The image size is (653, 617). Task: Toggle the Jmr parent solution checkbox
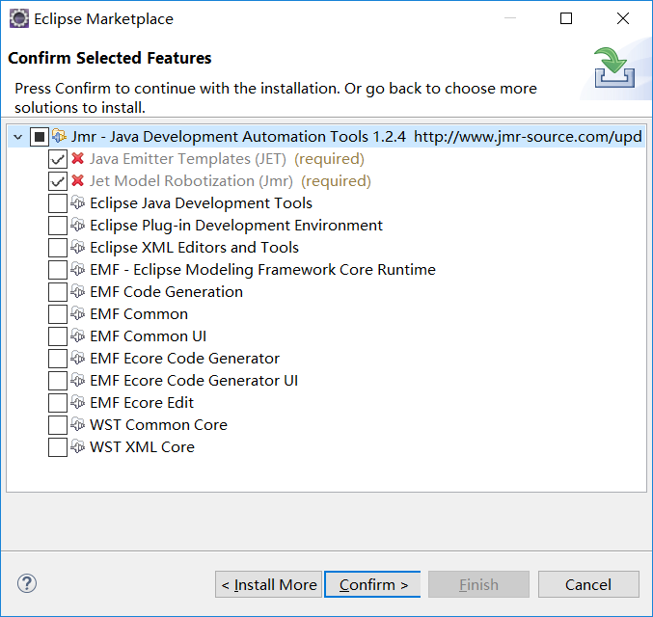(x=40, y=137)
